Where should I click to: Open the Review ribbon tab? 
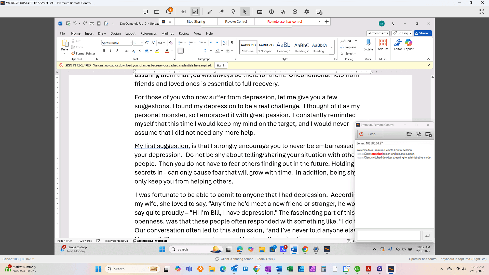tap(184, 33)
